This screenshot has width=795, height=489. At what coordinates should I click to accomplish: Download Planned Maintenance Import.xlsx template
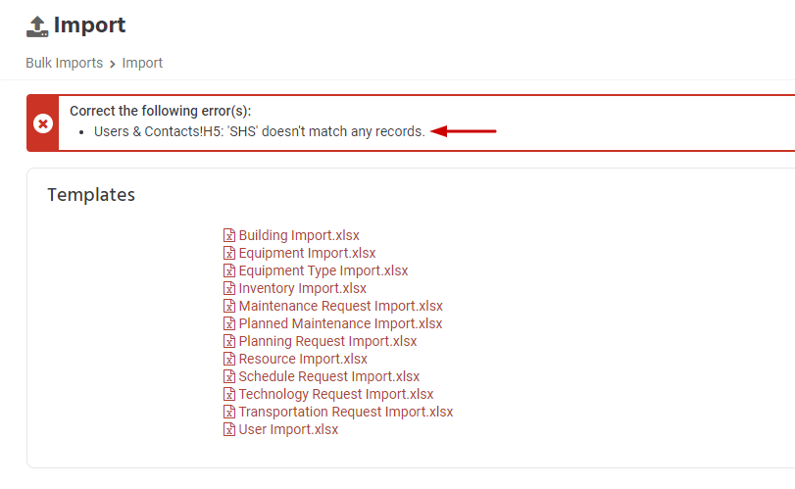tap(340, 323)
